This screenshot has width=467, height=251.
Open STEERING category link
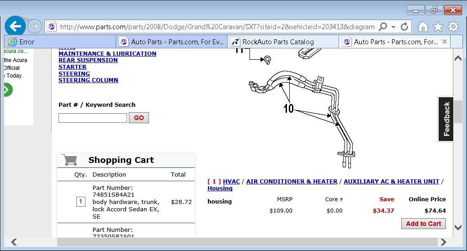coord(74,73)
